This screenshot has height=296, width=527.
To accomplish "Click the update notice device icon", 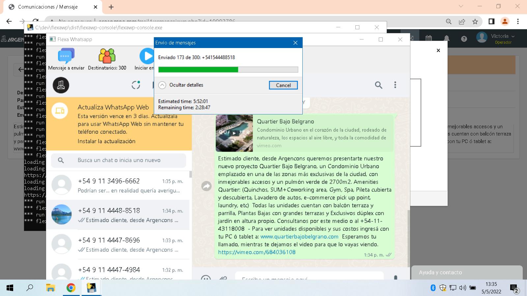I will (x=60, y=111).
